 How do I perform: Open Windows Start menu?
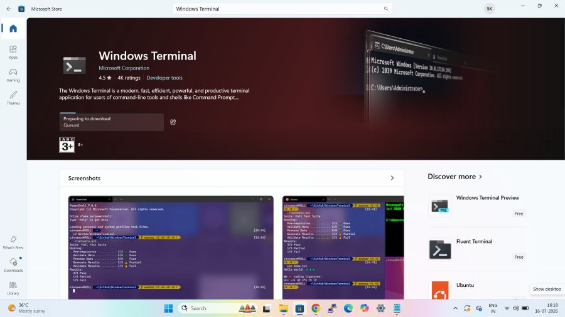pyautogui.click(x=168, y=308)
